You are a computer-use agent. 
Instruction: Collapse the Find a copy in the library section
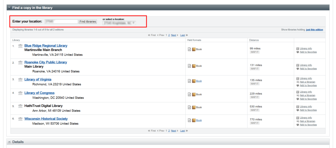[9, 8]
